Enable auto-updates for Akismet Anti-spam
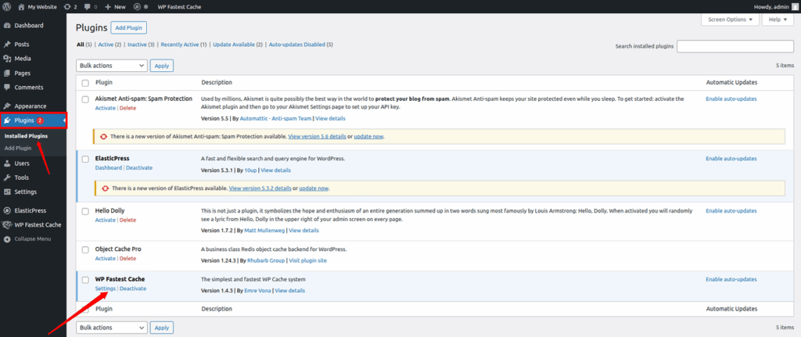This screenshot has height=337, width=801. pos(731,99)
